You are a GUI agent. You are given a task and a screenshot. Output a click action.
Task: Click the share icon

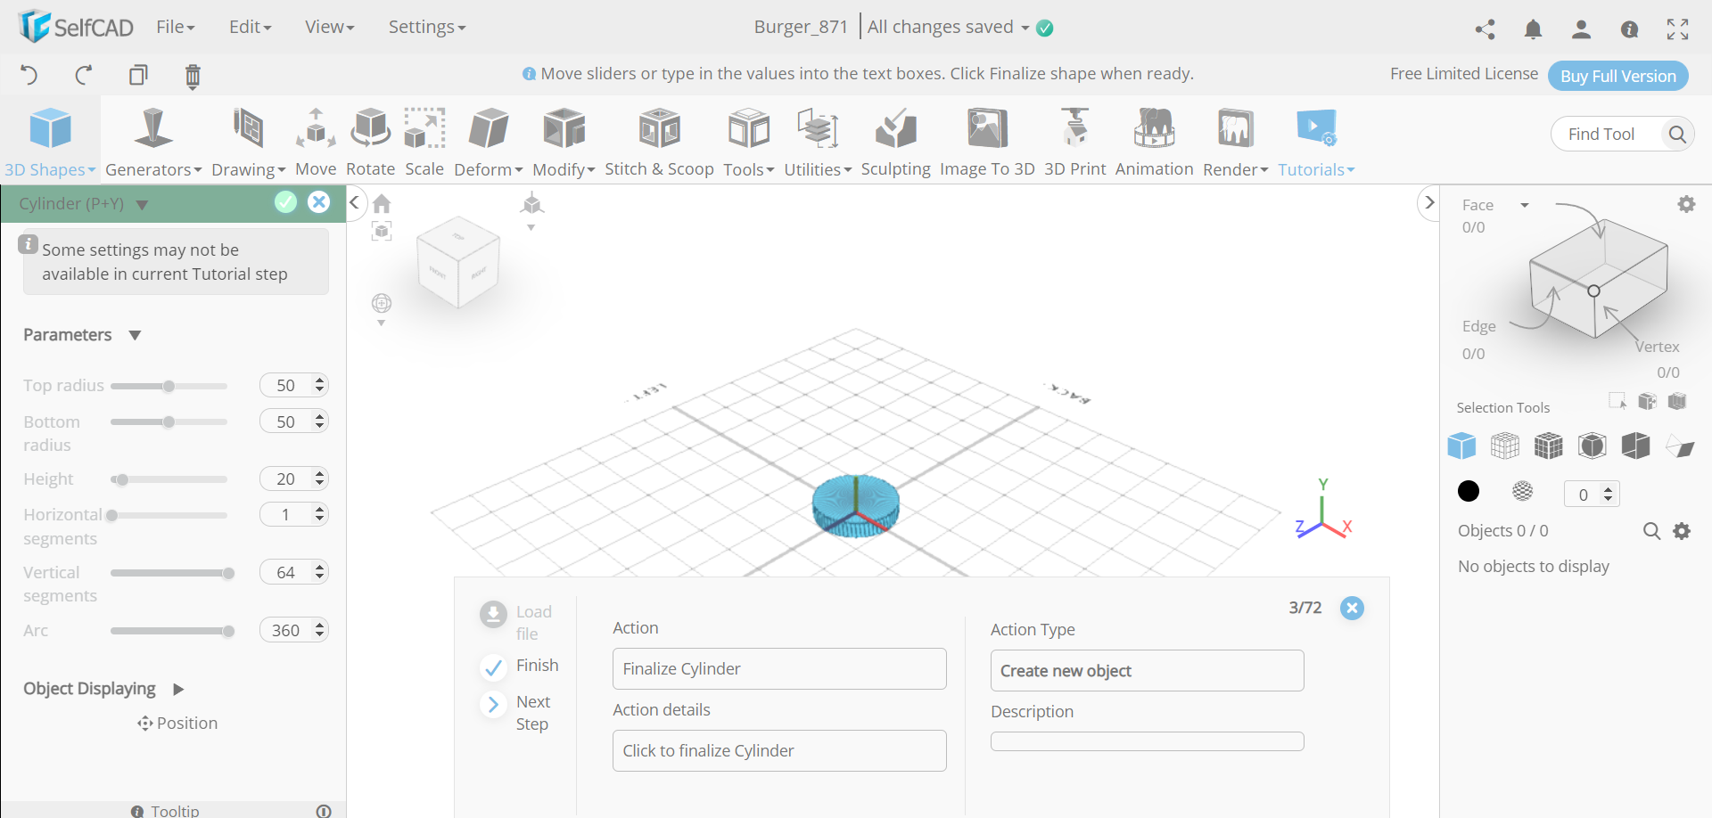[1485, 29]
